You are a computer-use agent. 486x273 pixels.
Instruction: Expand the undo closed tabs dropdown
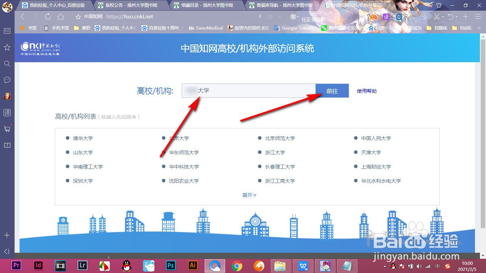click(456, 17)
